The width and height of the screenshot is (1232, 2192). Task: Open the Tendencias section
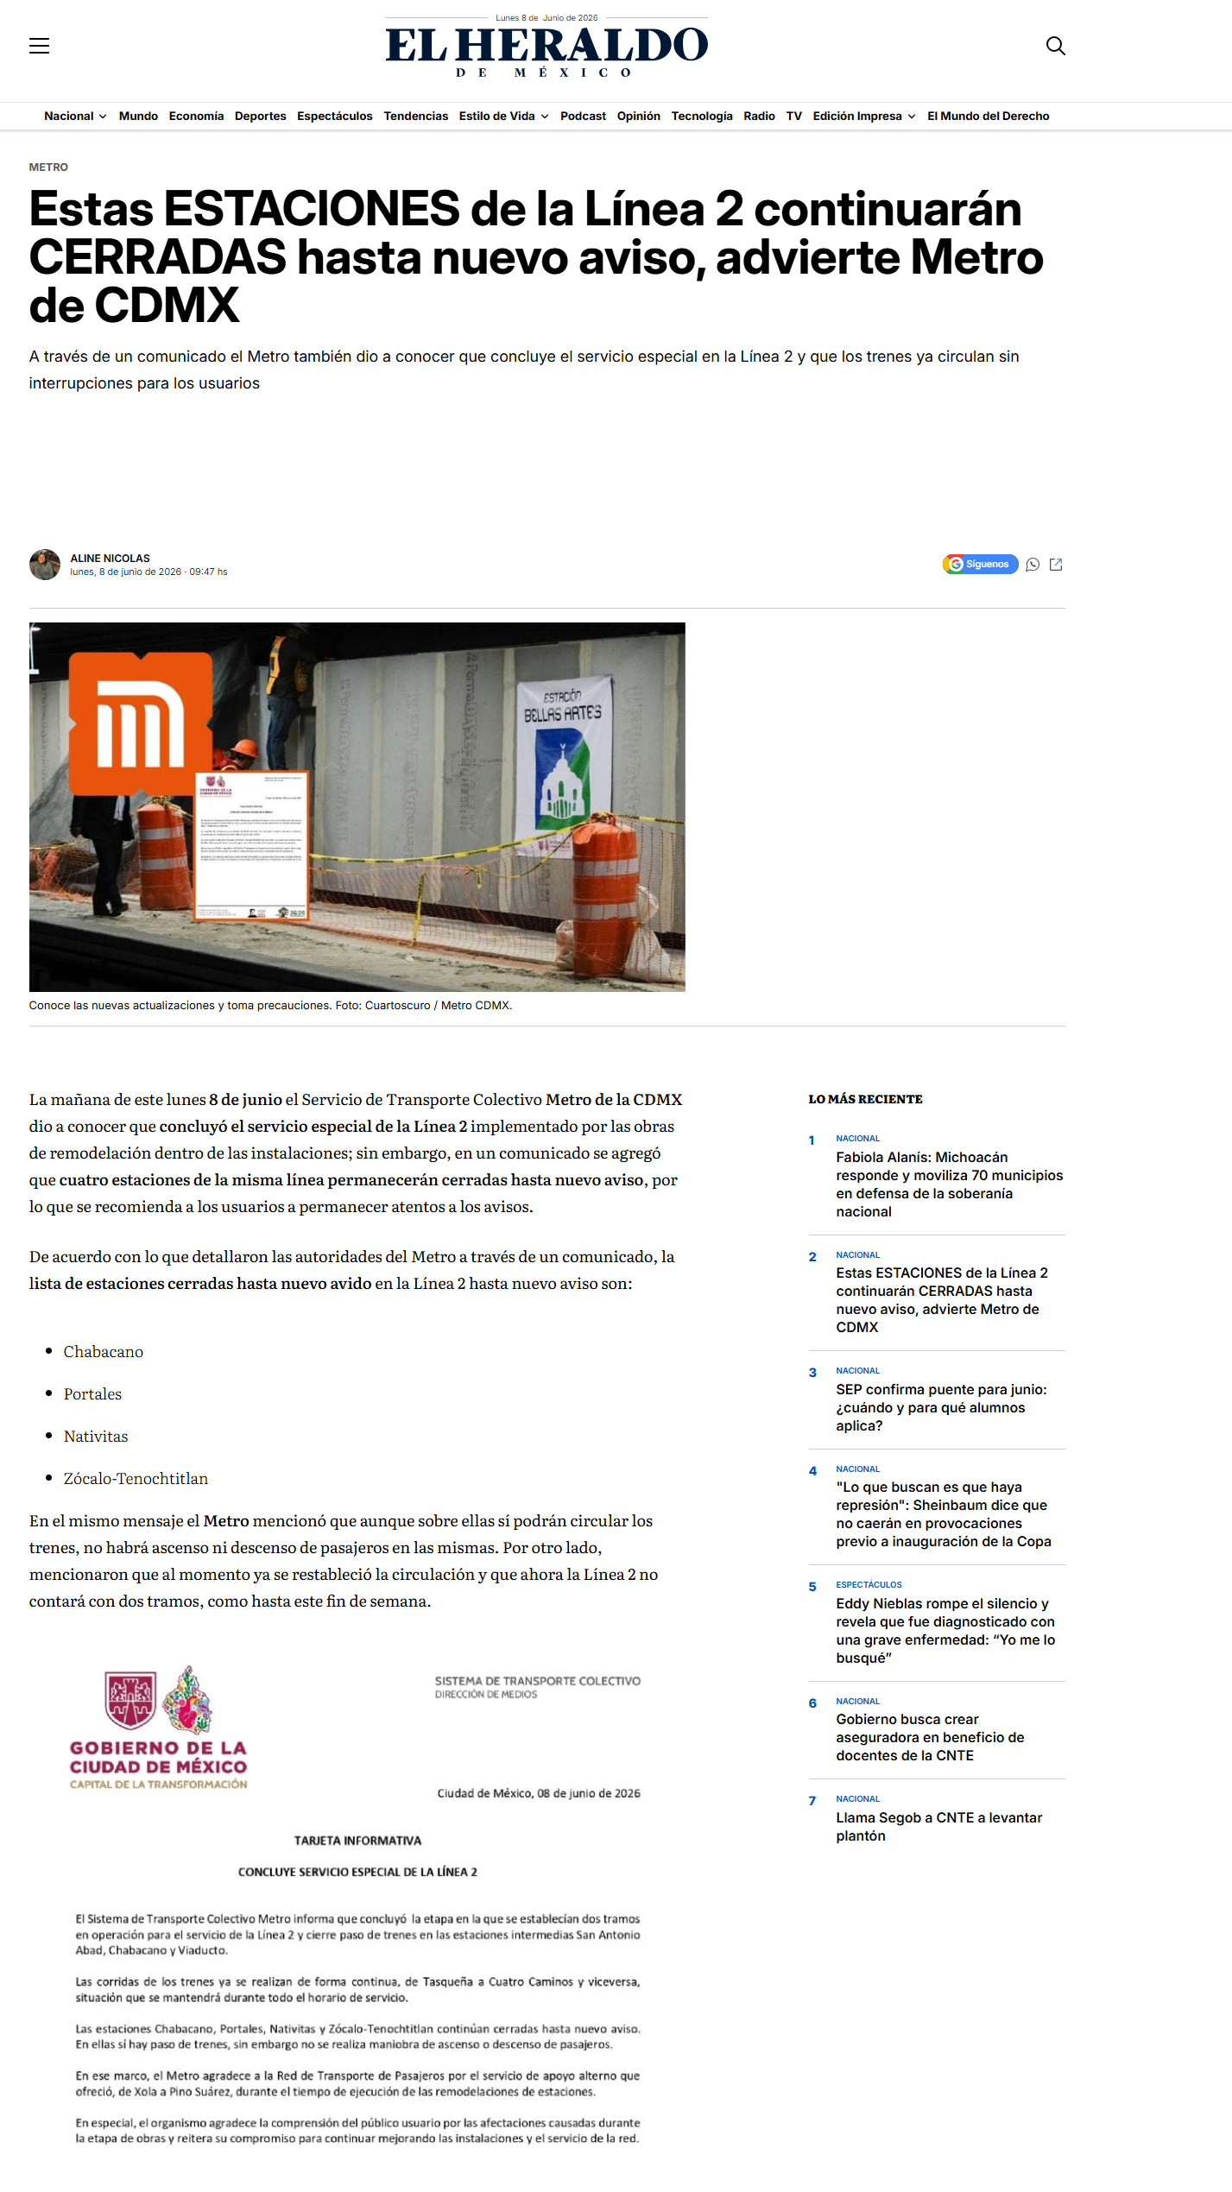(416, 116)
